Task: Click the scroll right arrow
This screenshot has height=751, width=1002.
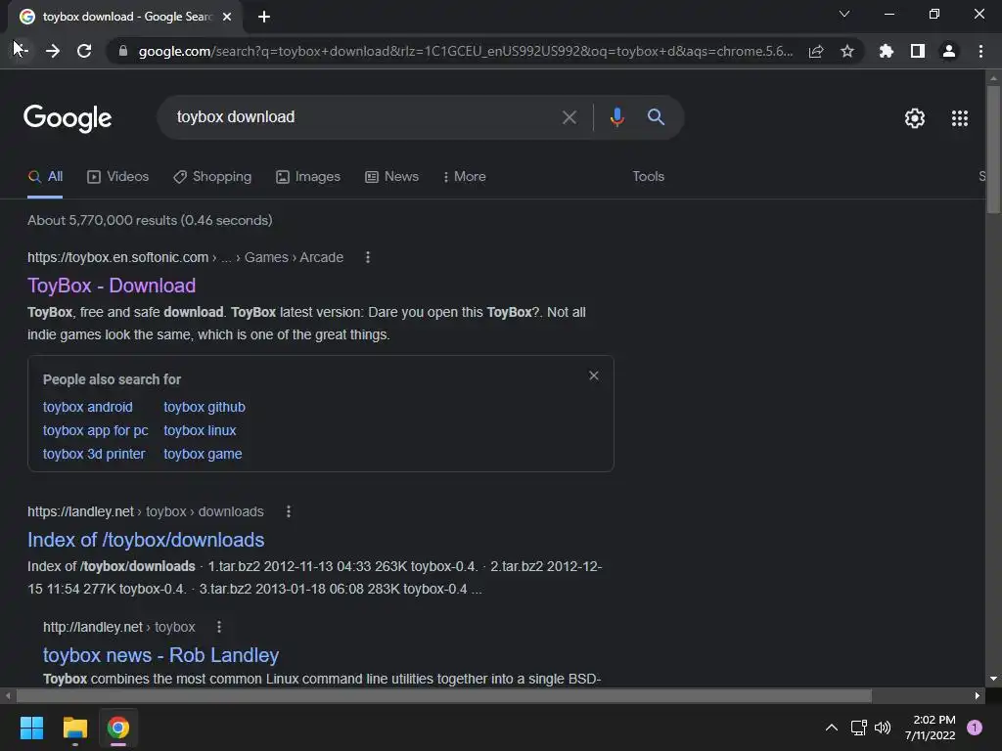Action: tap(978, 695)
